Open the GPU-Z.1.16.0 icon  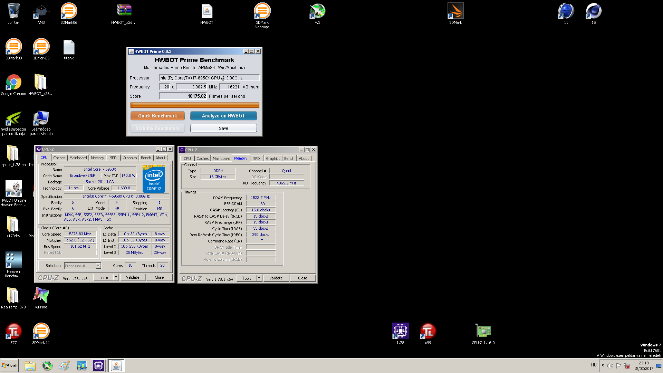click(483, 334)
